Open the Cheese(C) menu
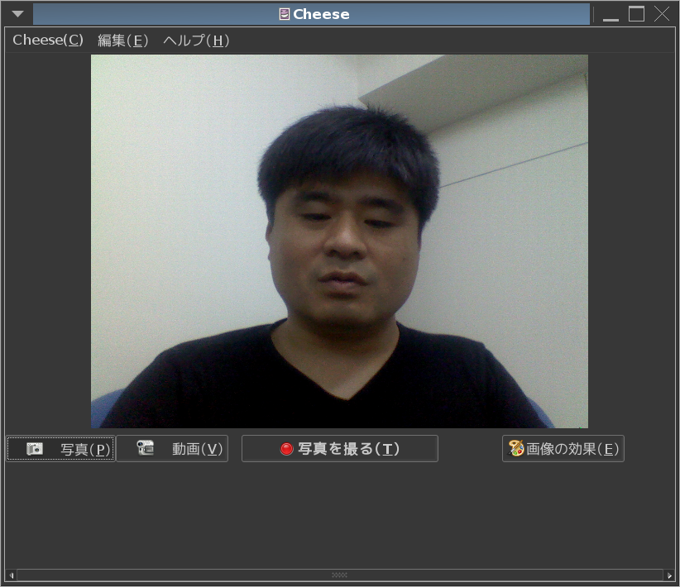This screenshot has width=680, height=587. click(x=48, y=41)
